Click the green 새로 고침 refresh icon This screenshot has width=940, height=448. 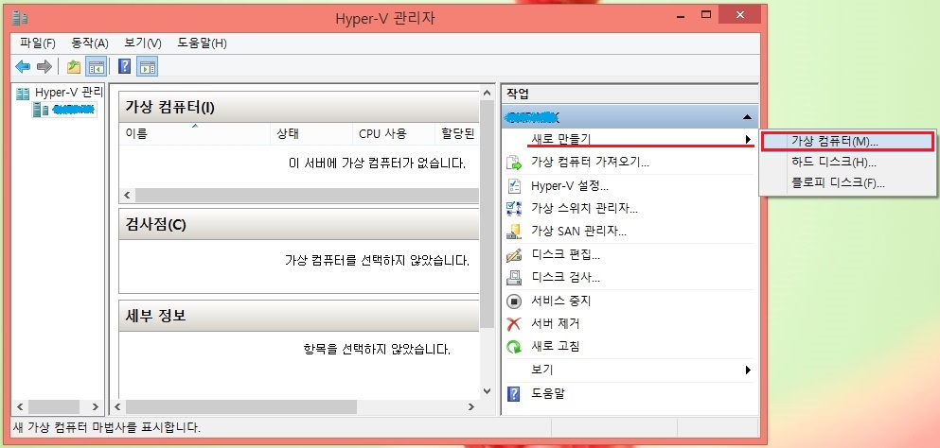[514, 346]
